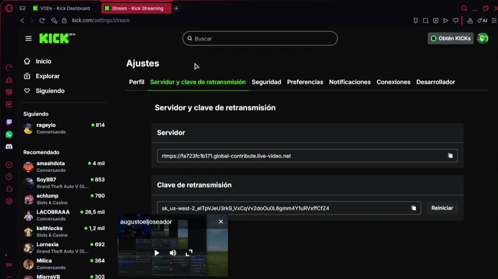
Task: Open the Kick hamburger menu
Action: (28, 38)
